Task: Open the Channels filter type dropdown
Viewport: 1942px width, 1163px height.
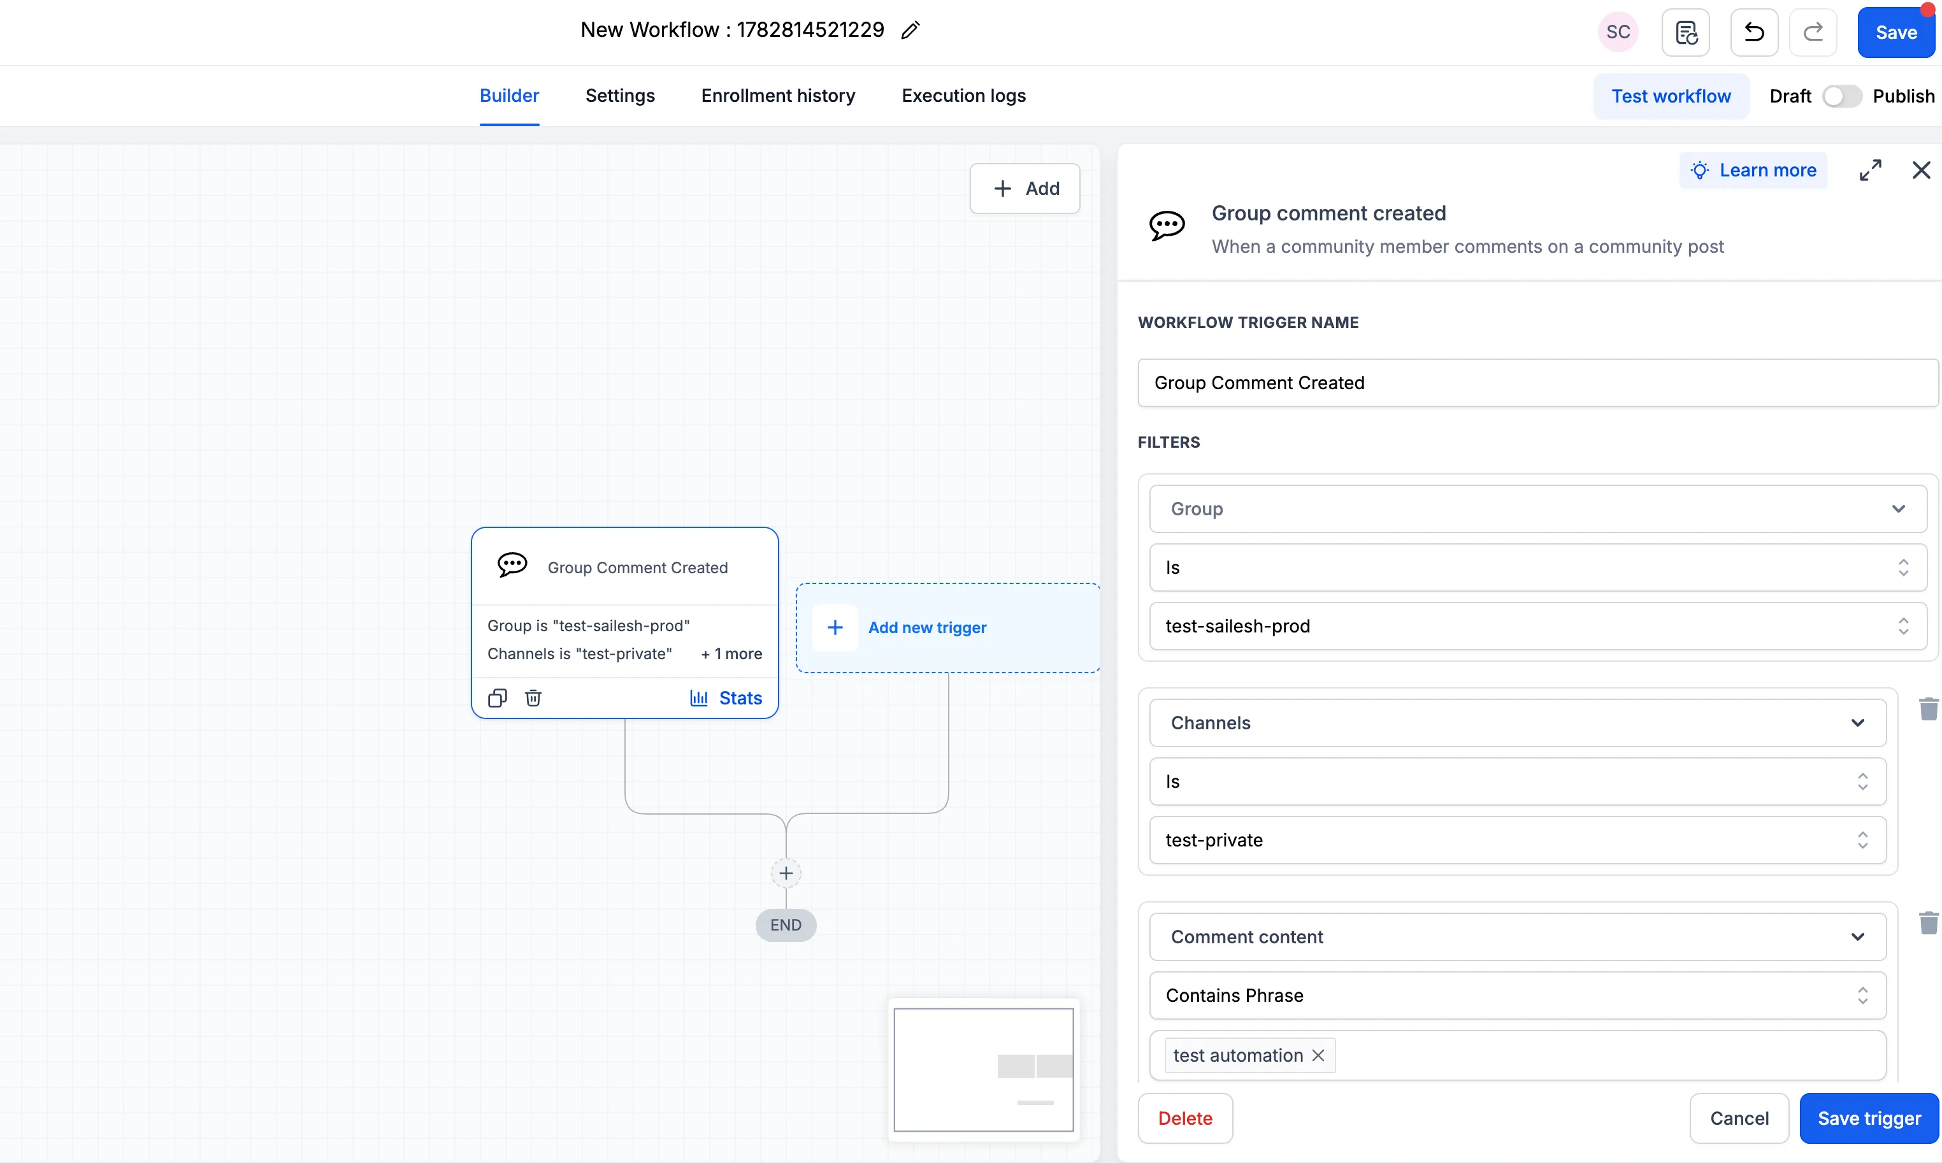Action: tap(1517, 722)
